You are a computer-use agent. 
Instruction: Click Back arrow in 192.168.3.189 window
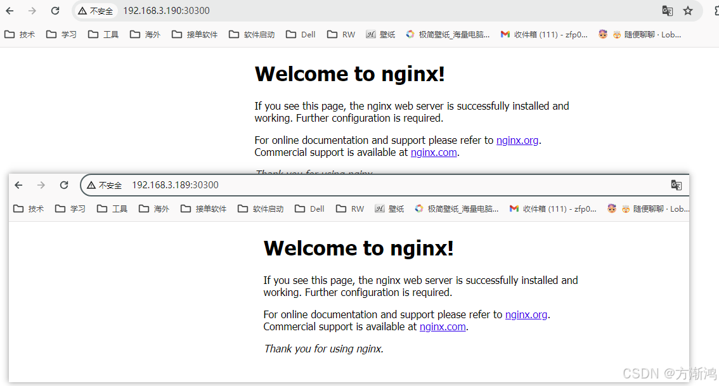19,184
